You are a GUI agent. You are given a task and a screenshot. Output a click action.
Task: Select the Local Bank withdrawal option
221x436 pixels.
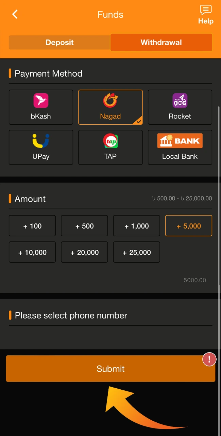180,147
